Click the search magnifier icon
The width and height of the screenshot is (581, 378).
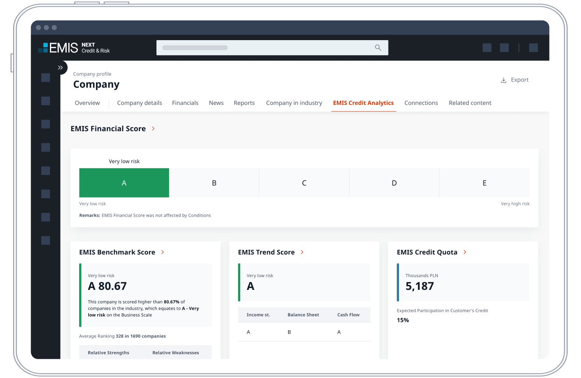tap(378, 48)
